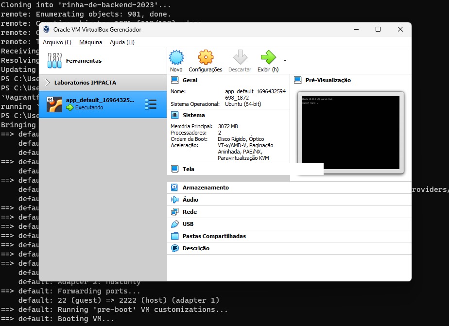Open the Arquivo menu
Screen dimensions: 449x326
(57, 42)
